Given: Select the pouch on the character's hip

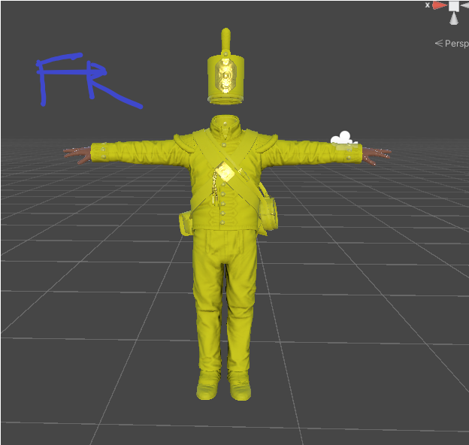Looking at the screenshot, I should point(268,212).
